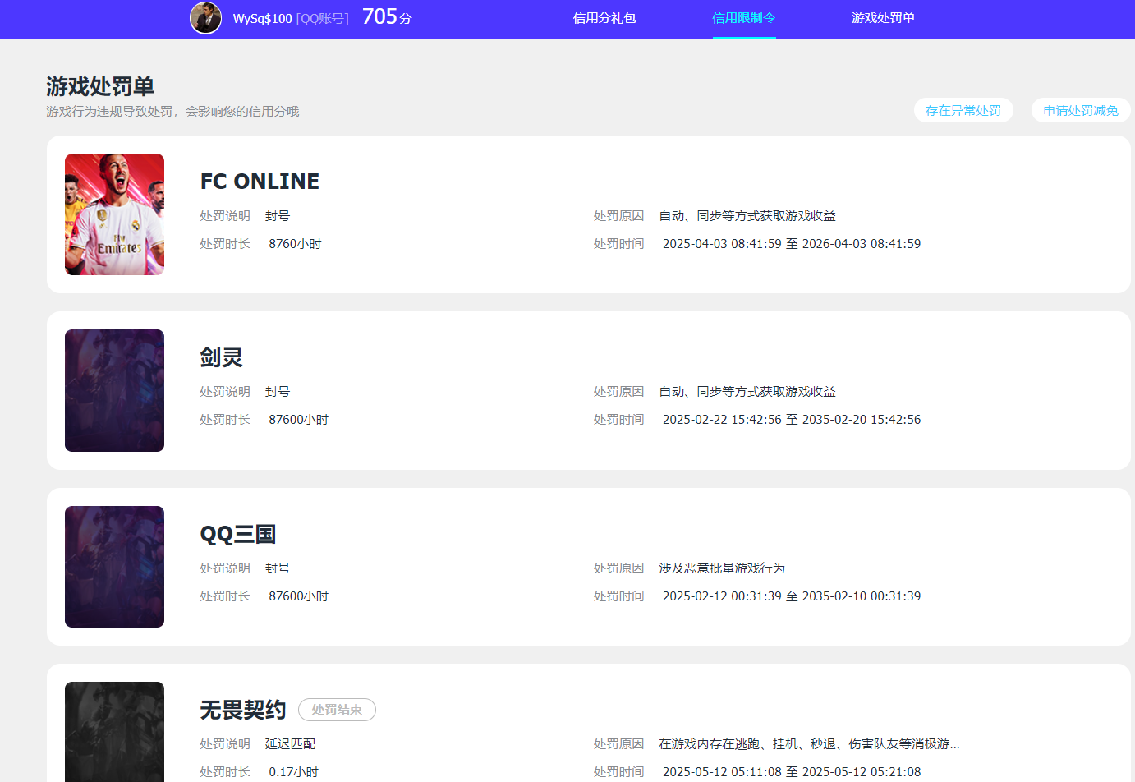Click the blue underline indicator under 信用限制令

pos(743,35)
